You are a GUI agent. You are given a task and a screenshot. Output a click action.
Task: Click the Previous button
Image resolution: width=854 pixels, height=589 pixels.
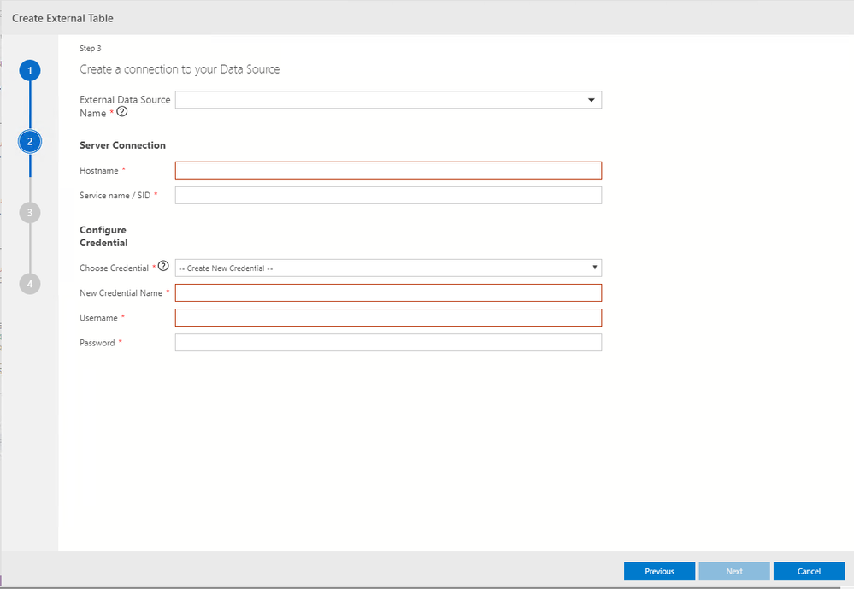[x=660, y=572]
